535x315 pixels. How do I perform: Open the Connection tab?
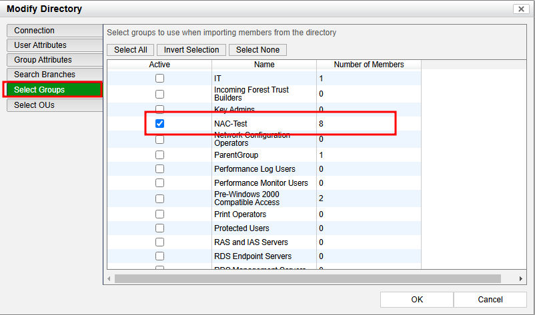(54, 31)
